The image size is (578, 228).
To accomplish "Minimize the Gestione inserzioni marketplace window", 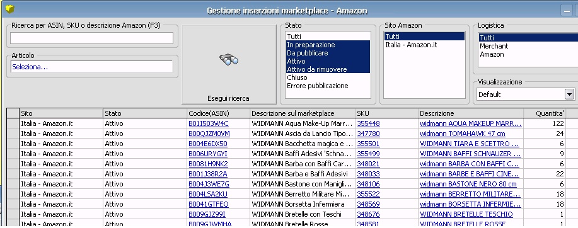I will click(567, 10).
